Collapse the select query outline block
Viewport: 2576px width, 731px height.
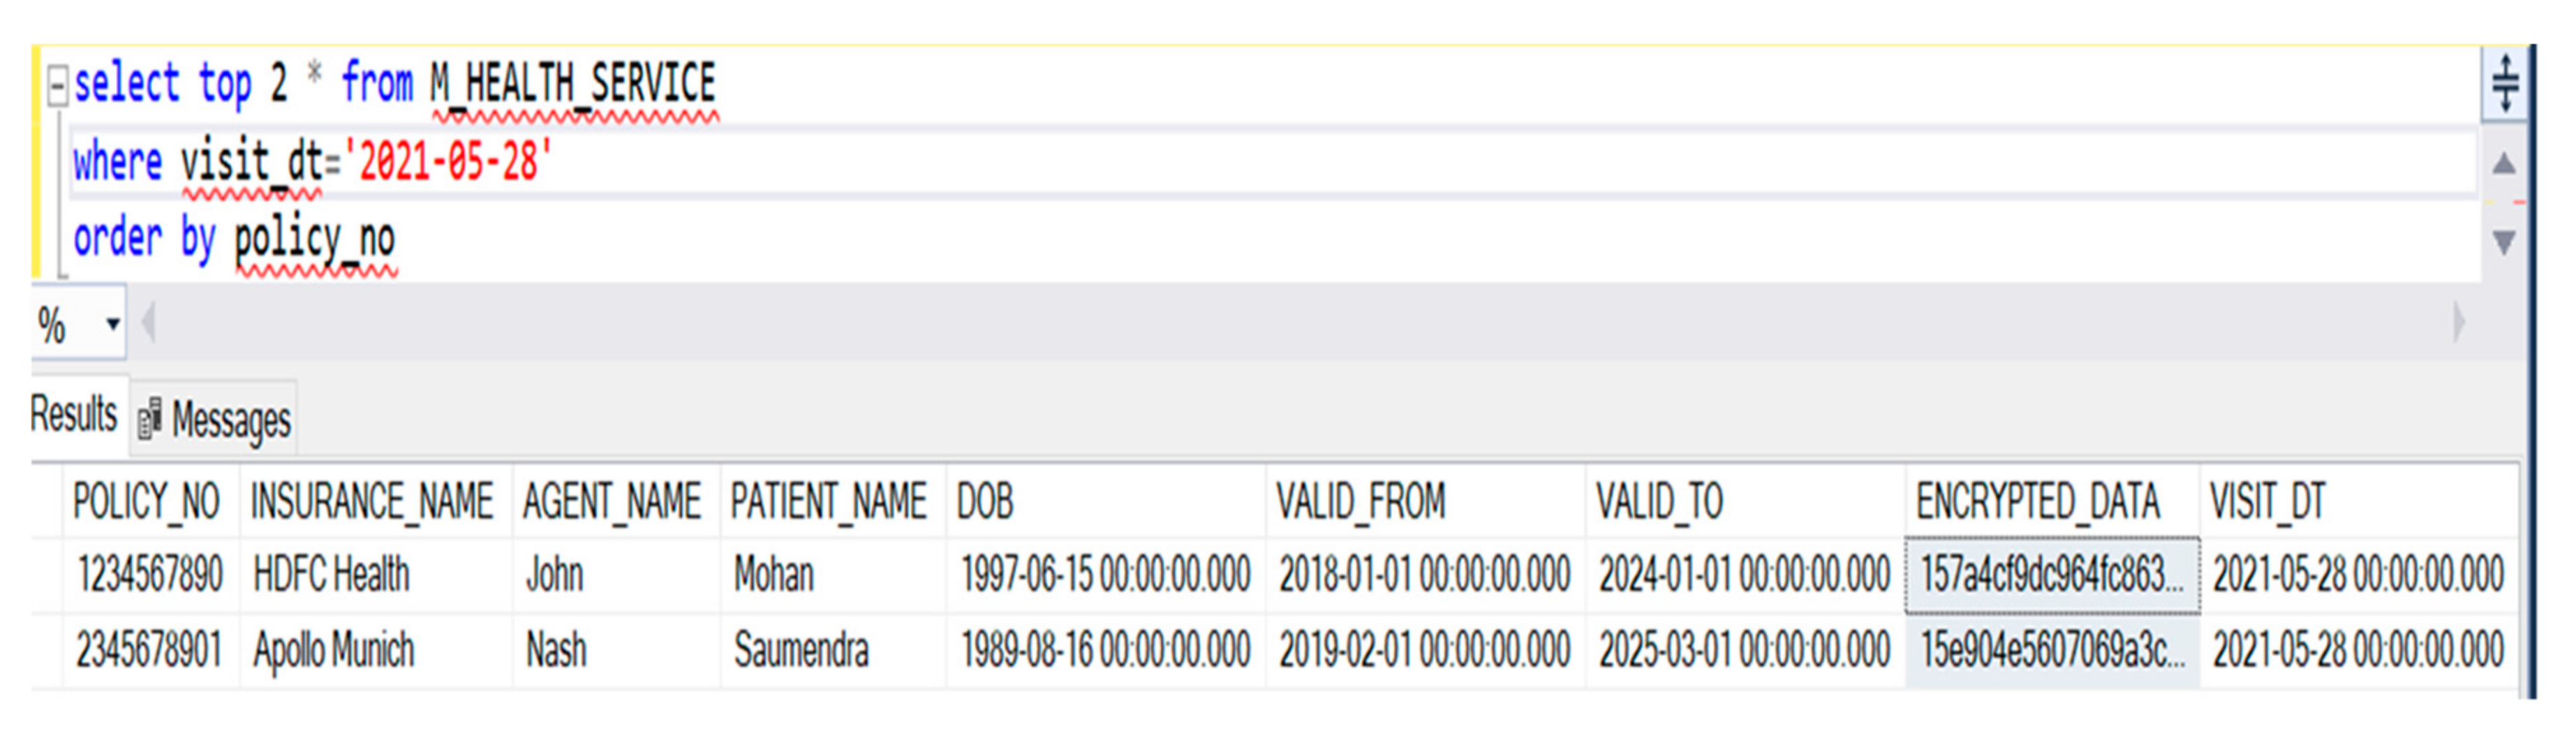58,86
